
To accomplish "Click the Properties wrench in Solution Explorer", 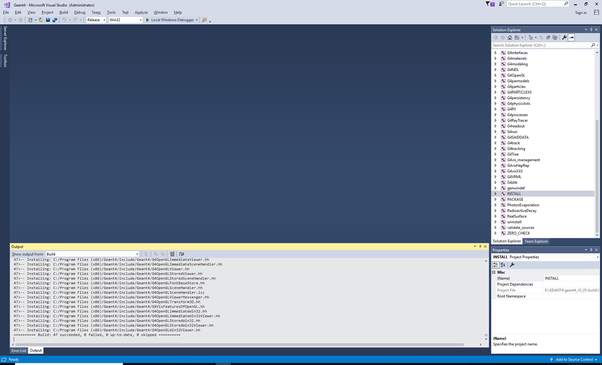I will 564,37.
